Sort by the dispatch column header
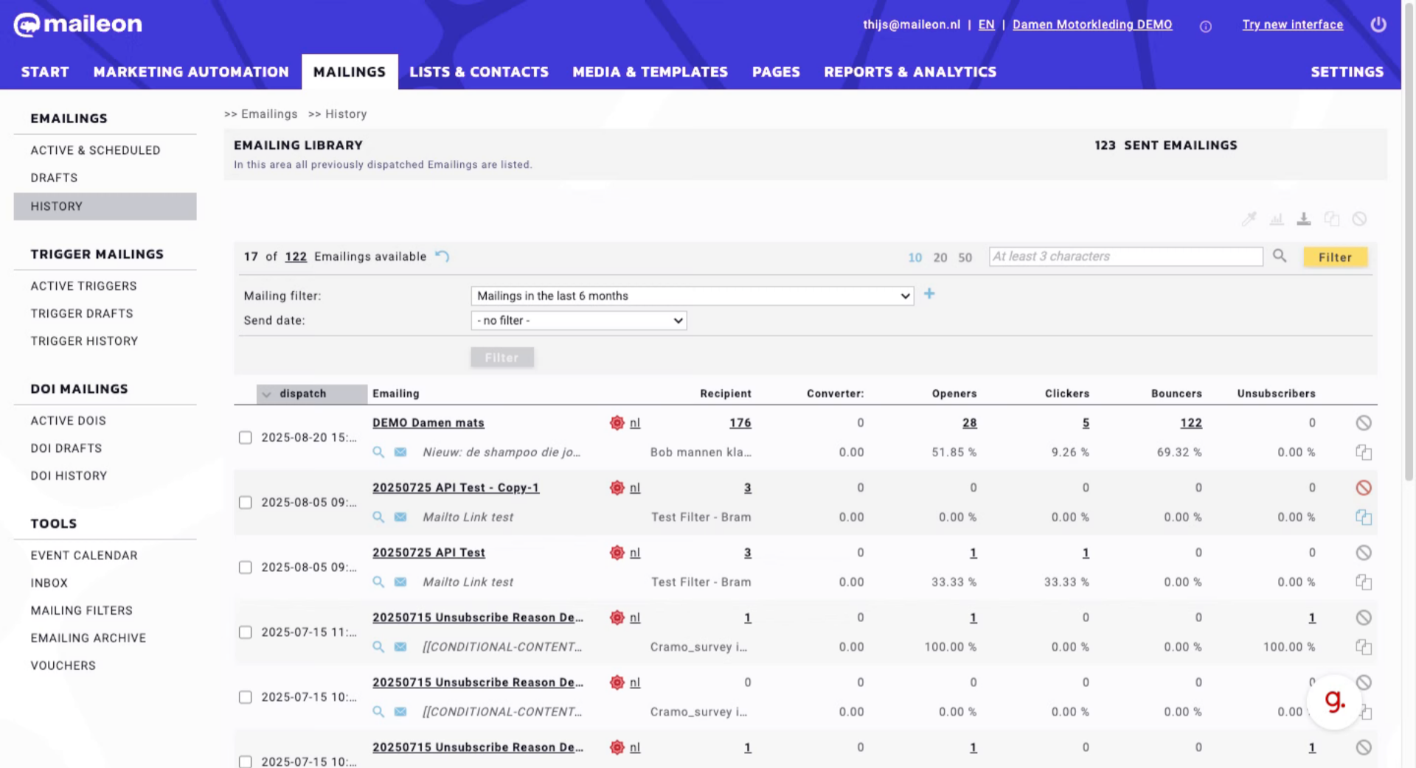The height and width of the screenshot is (768, 1416). click(x=312, y=394)
